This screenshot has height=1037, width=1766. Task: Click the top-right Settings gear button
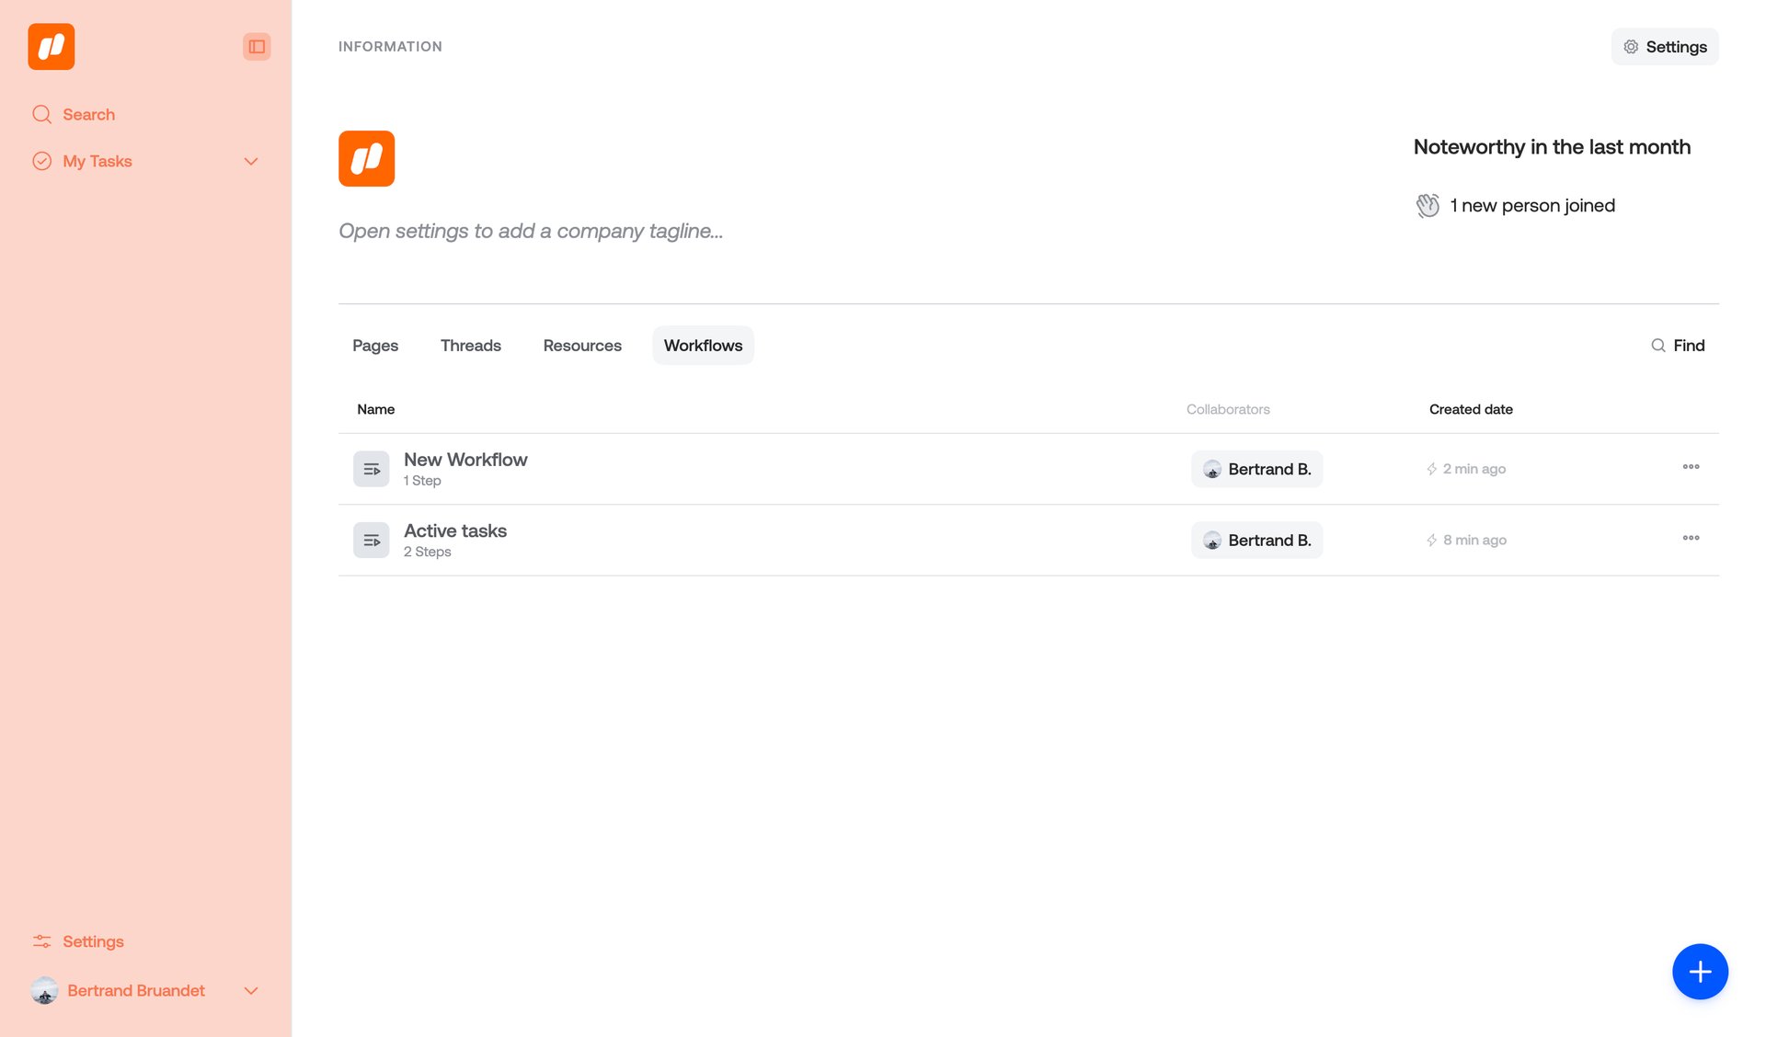[x=1665, y=47]
